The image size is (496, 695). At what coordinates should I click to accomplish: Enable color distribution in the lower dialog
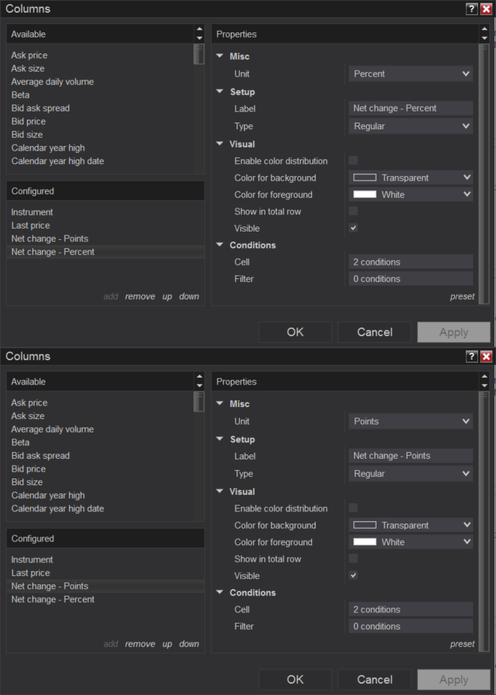[353, 508]
